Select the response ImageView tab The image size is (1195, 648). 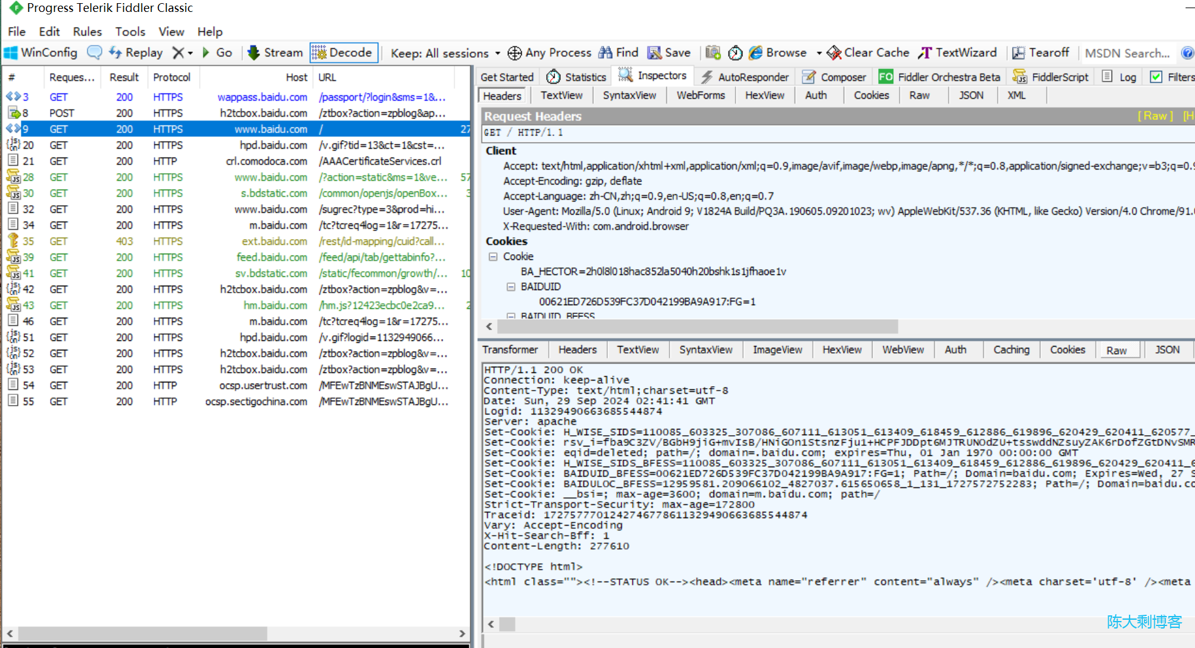[778, 350]
